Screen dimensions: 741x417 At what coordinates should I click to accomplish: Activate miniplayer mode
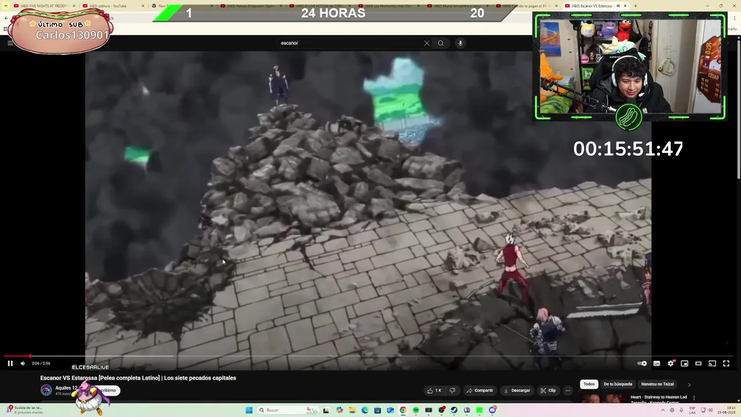pyautogui.click(x=684, y=363)
